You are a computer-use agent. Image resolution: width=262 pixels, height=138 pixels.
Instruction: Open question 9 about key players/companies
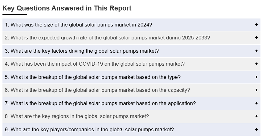pyautogui.click(x=89, y=129)
